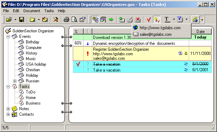This screenshot has width=217, height=132.
Task: Select Holiday events folder
Action: [x=32, y=75]
